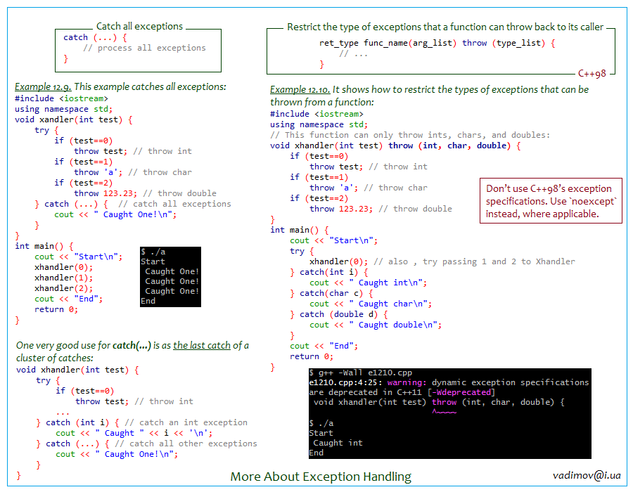Click the 'C++98' label on the box
633x492 pixels.
(592, 73)
